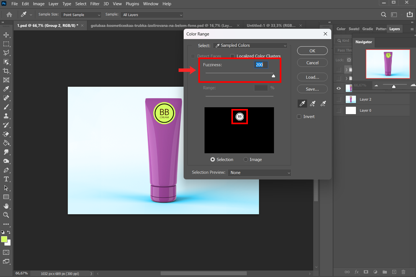This screenshot has width=416, height=277.
Task: Open the Select dropdown showing Sampled Colors
Action: coord(250,45)
